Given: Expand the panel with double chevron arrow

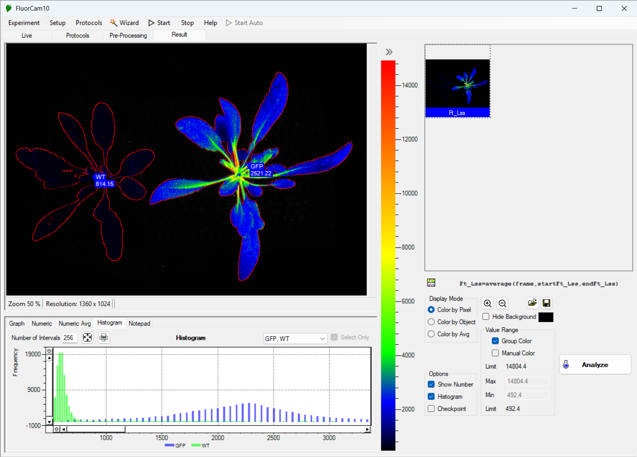Looking at the screenshot, I should point(389,52).
